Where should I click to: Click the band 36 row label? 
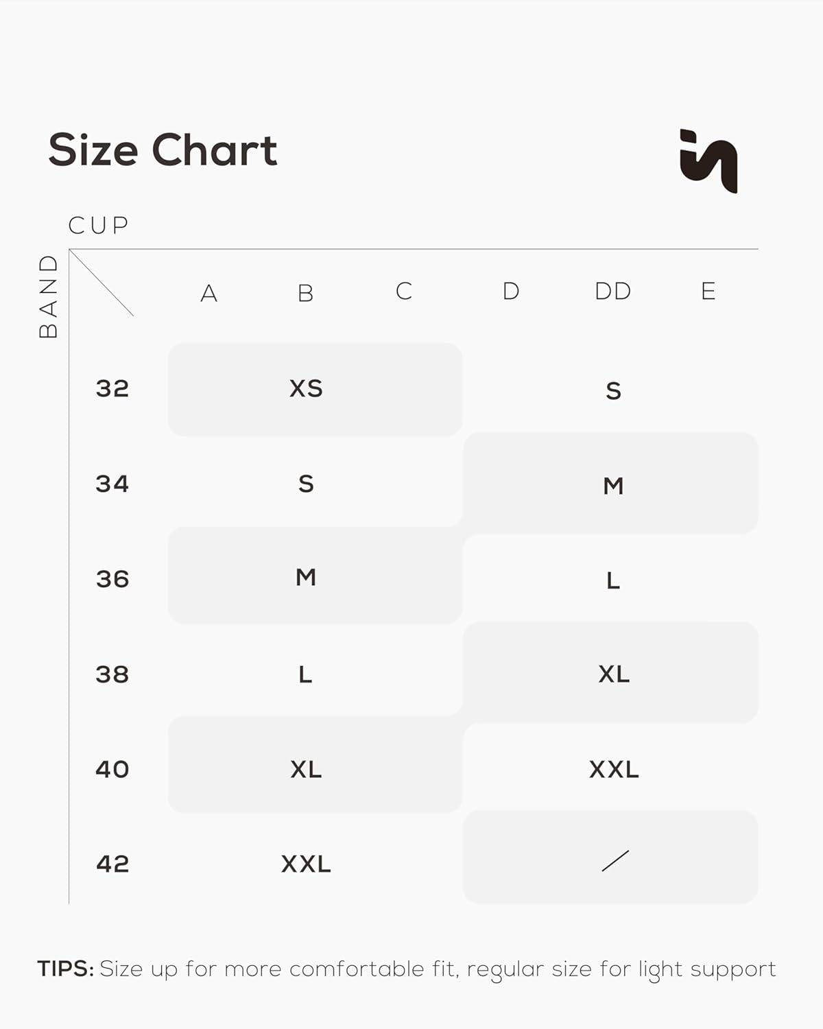pos(112,580)
